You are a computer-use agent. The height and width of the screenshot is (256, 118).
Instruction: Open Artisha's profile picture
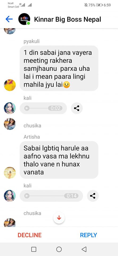click(x=10, y=173)
